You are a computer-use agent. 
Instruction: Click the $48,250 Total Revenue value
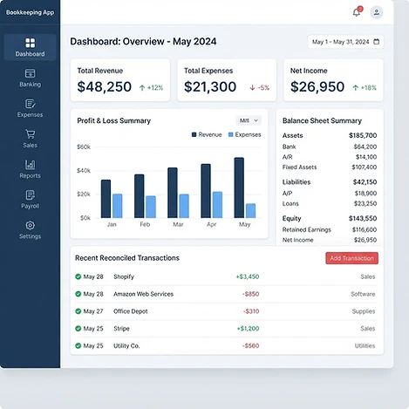click(x=105, y=87)
